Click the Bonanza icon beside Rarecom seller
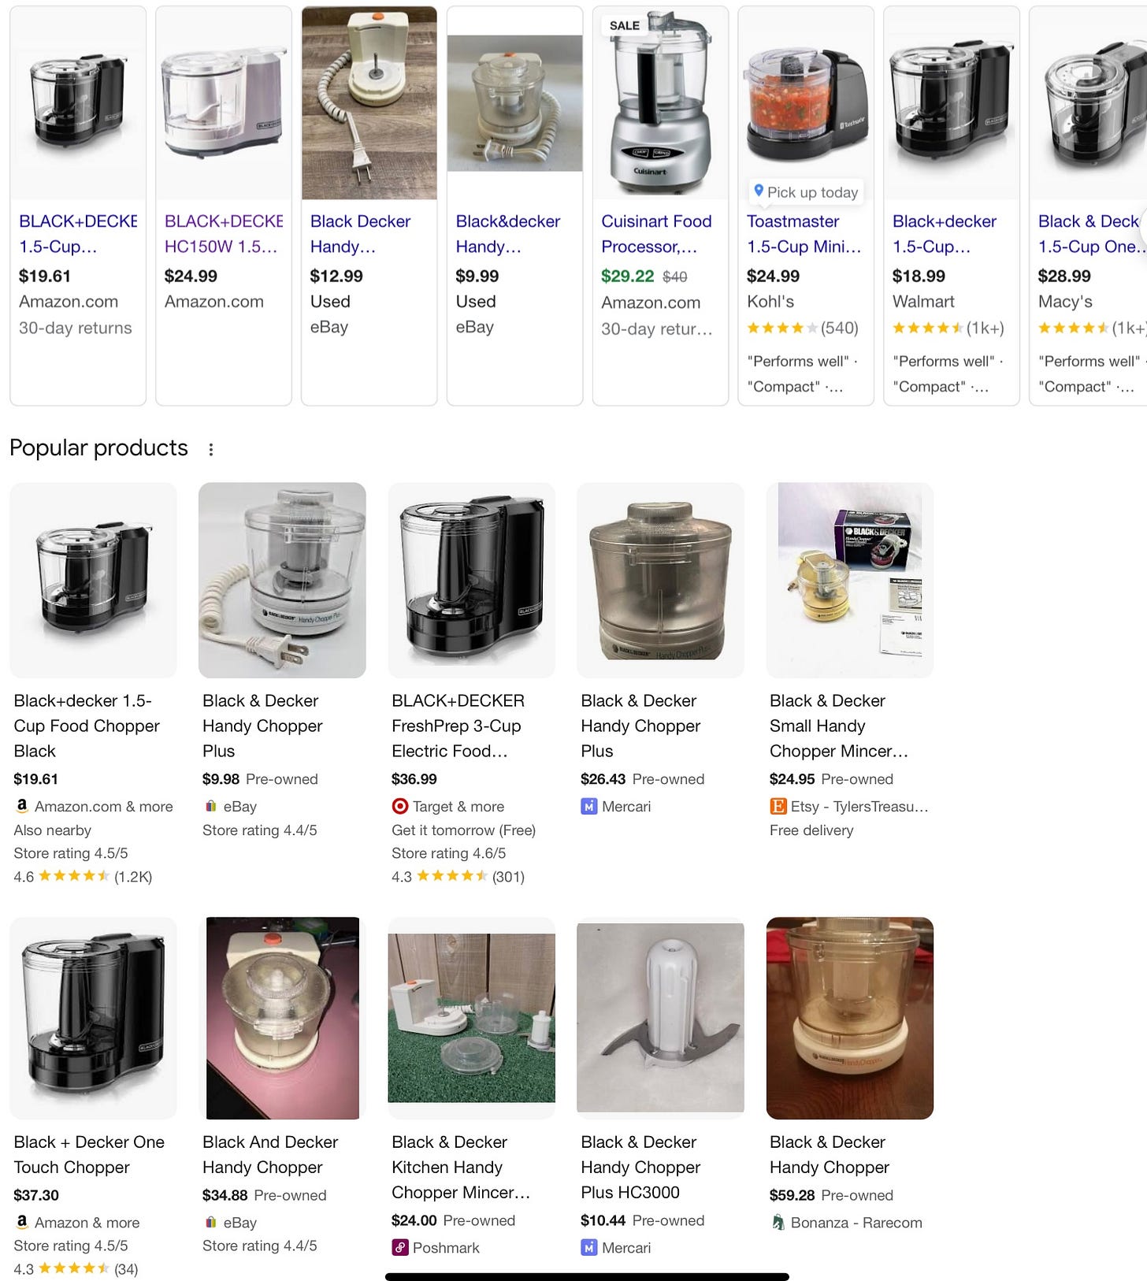The width and height of the screenshot is (1147, 1281). [778, 1222]
